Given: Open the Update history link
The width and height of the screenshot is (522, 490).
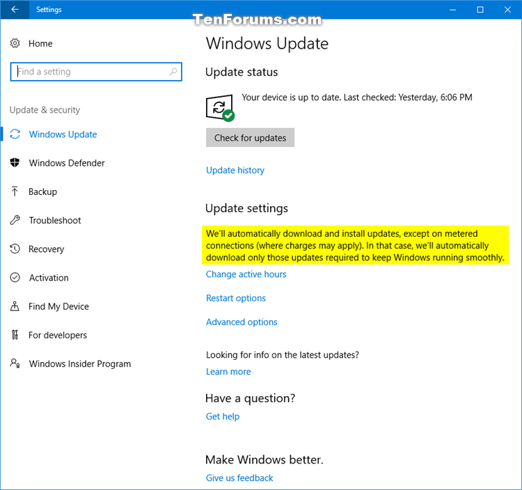Looking at the screenshot, I should coord(235,170).
